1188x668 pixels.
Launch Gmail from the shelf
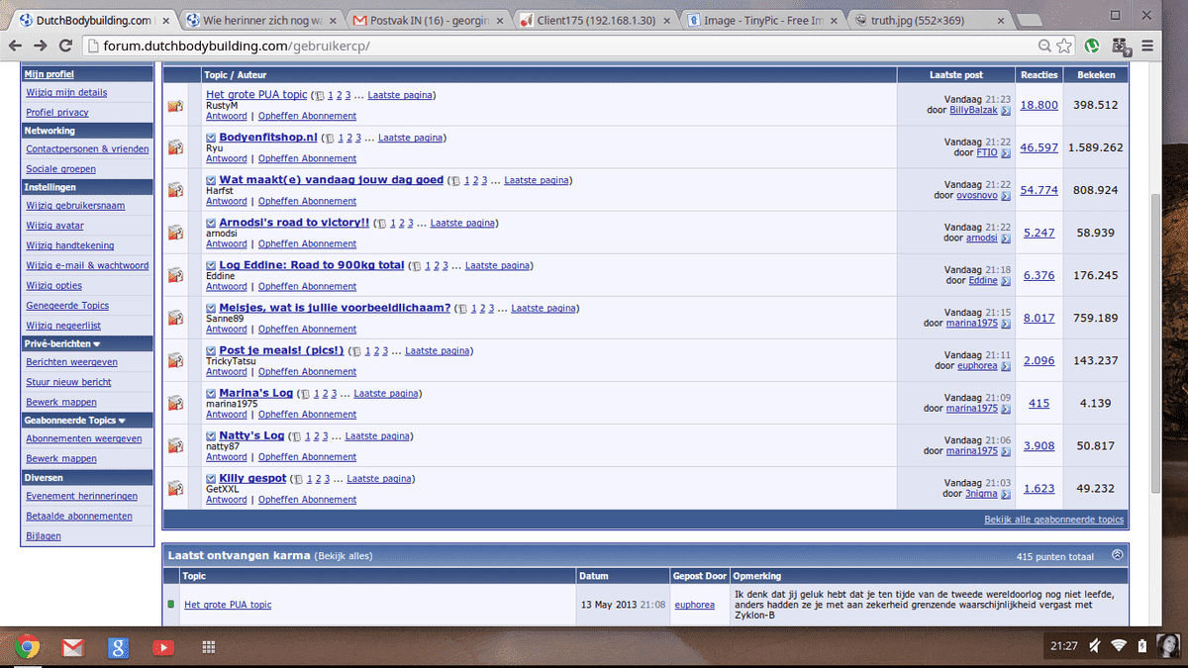[72, 647]
